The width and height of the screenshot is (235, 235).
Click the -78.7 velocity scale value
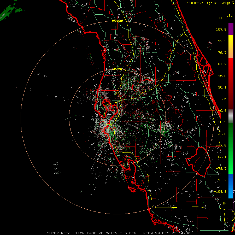coord(221,169)
